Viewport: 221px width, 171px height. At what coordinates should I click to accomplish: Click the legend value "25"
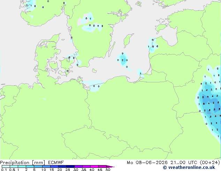[68, 170]
